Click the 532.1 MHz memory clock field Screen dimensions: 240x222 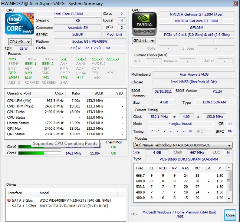pyautogui.click(x=160, y=116)
